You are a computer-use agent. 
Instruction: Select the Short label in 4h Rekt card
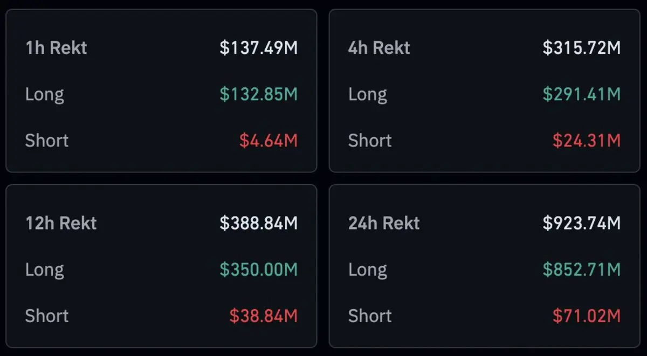coord(370,141)
